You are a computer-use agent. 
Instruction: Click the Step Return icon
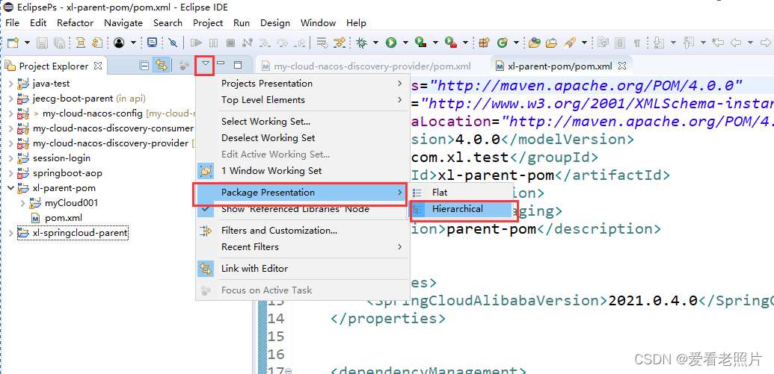point(300,43)
